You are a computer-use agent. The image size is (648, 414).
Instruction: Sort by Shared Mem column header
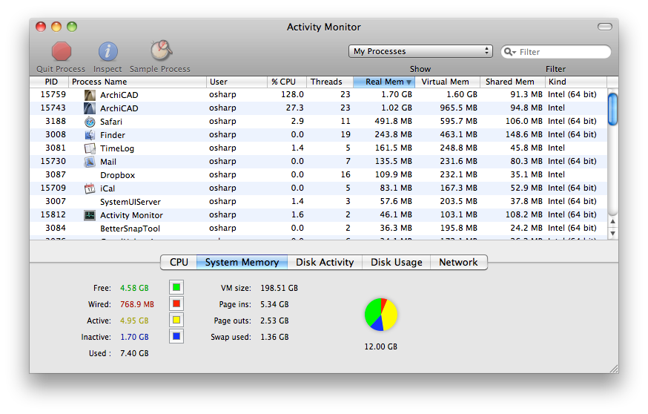[x=512, y=82]
